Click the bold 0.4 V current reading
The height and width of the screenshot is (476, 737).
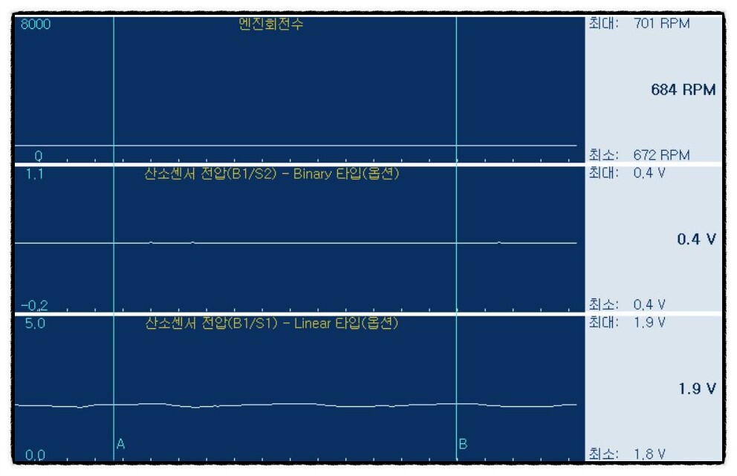click(x=696, y=239)
